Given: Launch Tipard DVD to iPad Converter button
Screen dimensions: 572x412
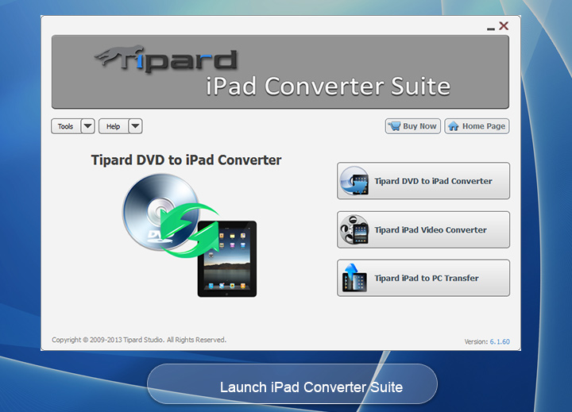Looking at the screenshot, I should click(x=423, y=181).
